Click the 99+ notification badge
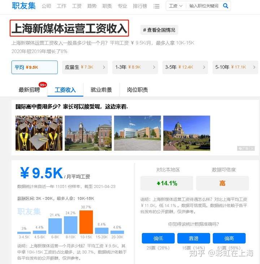This screenshot has height=264, width=260. coord(43,85)
